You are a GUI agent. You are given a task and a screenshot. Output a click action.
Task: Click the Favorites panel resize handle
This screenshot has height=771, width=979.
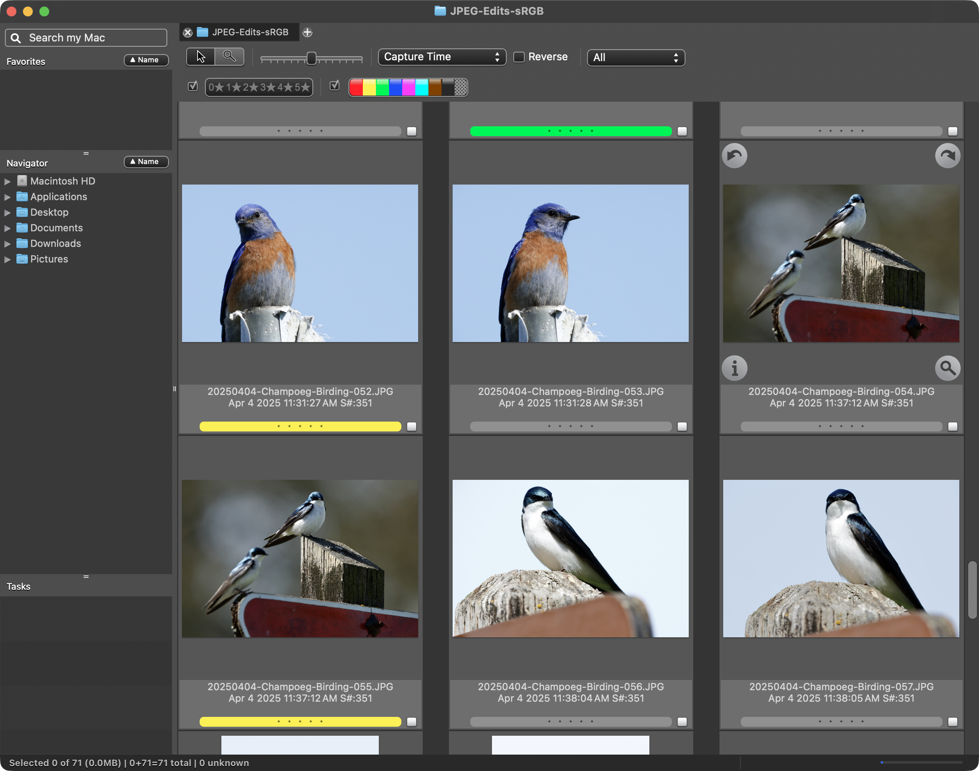pos(86,153)
